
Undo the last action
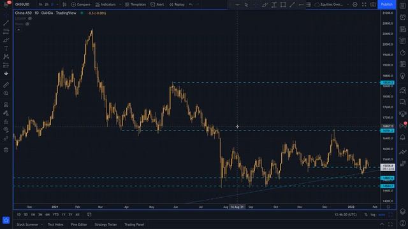pyautogui.click(x=191, y=4)
